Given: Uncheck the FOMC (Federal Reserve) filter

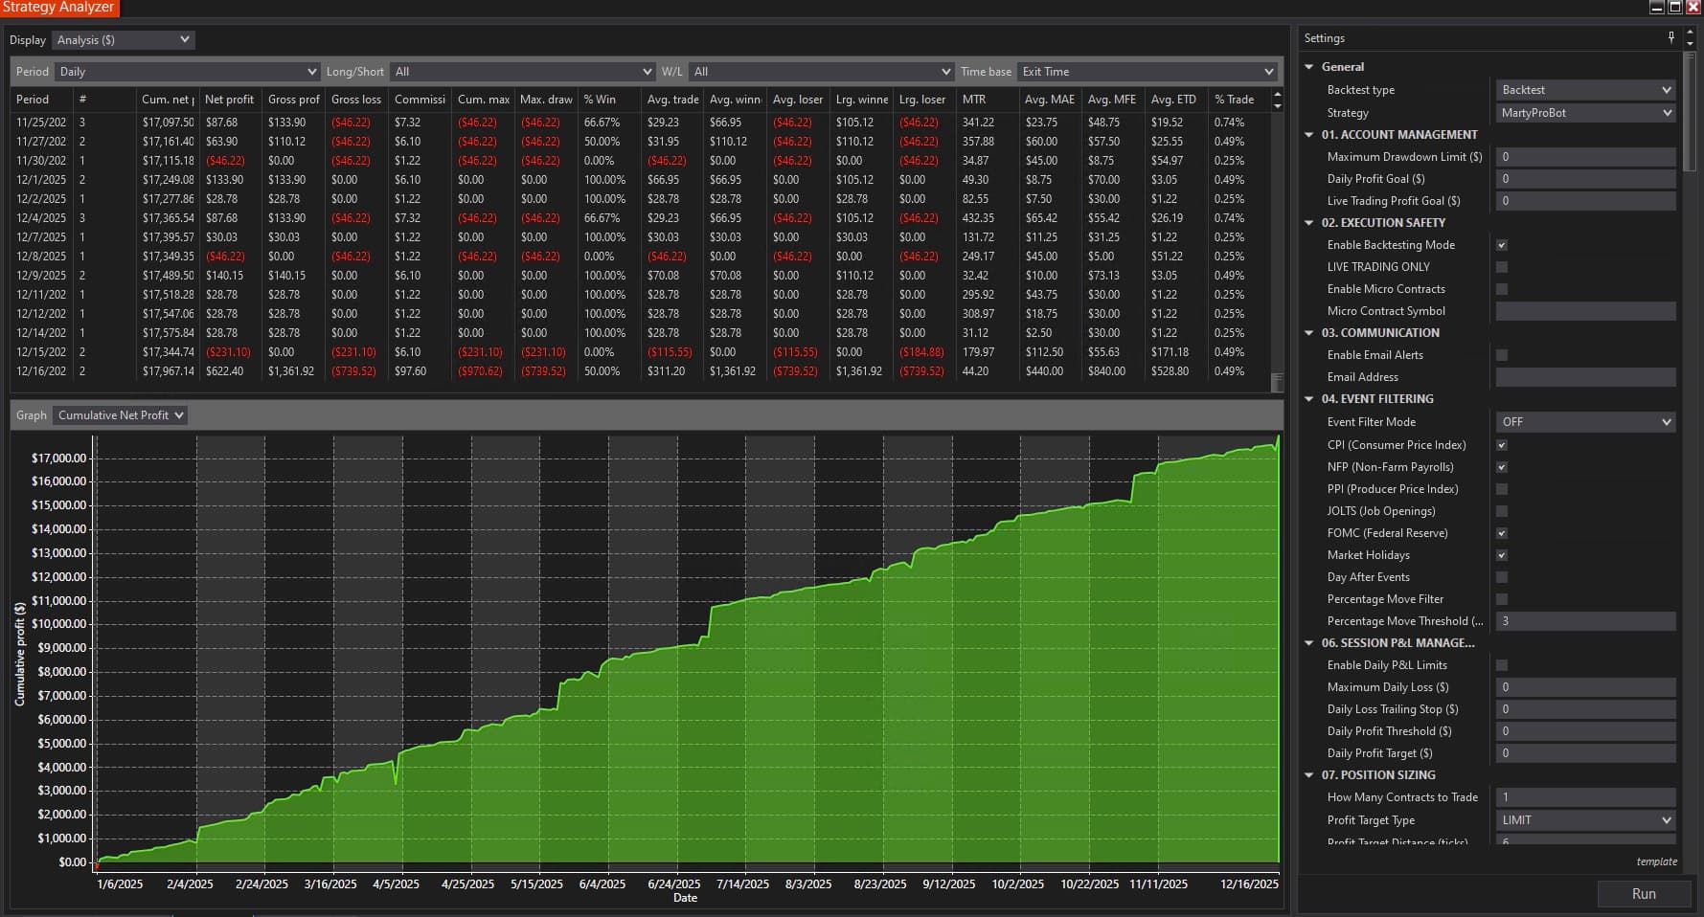Looking at the screenshot, I should (1501, 533).
